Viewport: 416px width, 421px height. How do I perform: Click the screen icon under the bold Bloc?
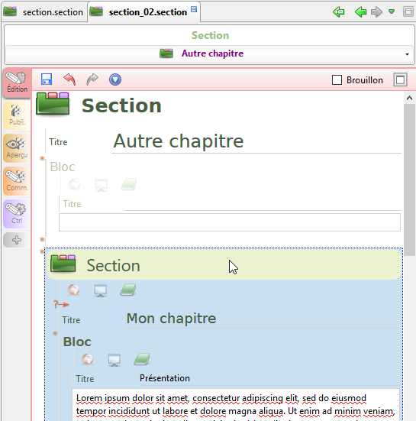pyautogui.click(x=114, y=360)
